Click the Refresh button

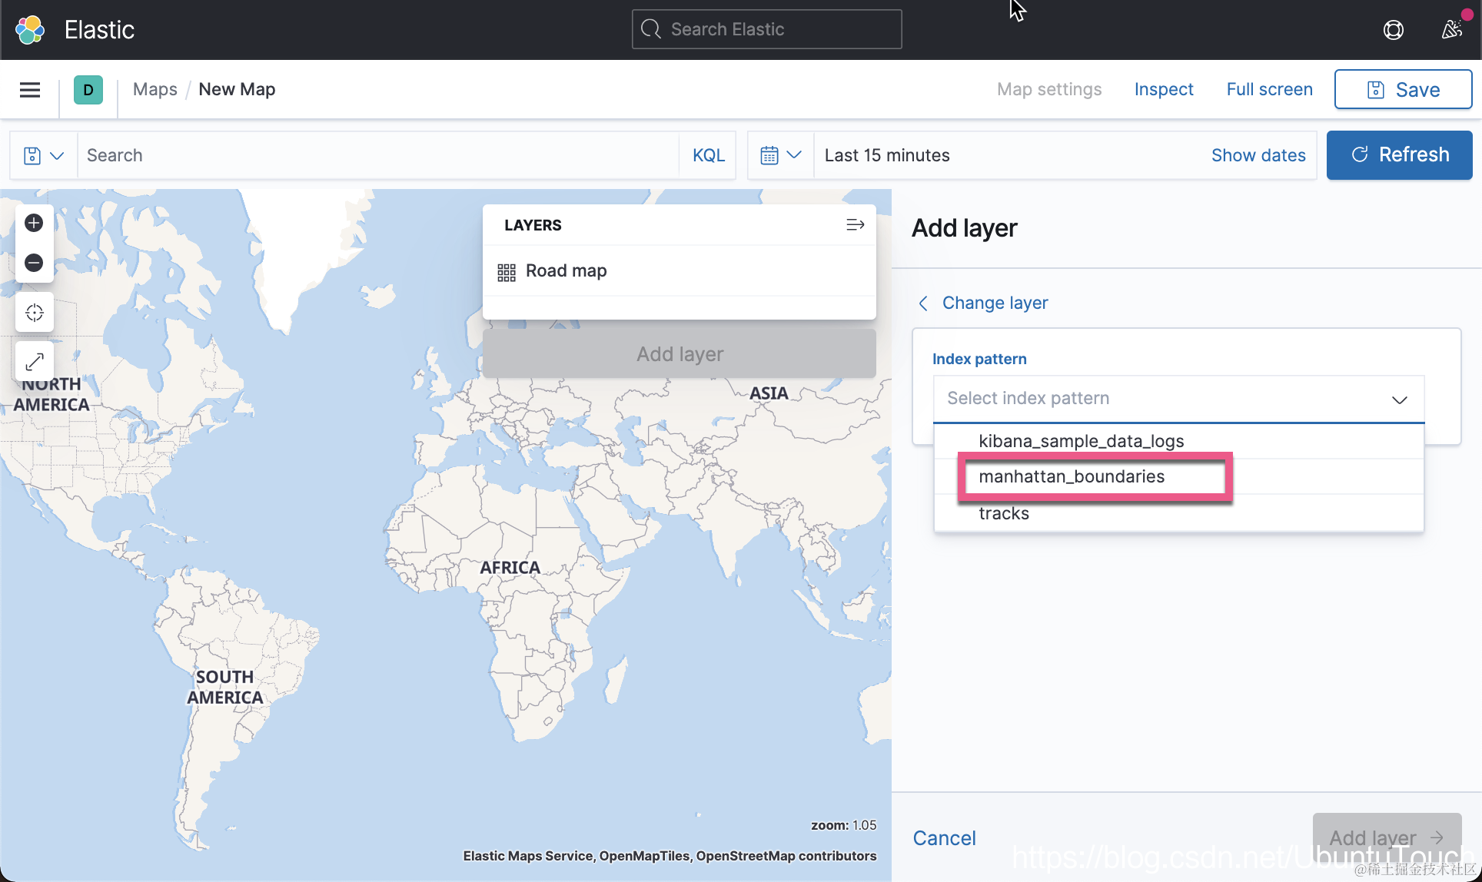(1399, 155)
